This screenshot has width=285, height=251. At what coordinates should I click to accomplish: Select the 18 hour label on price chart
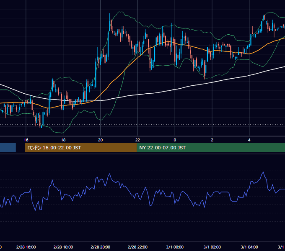pyautogui.click(x=63, y=140)
